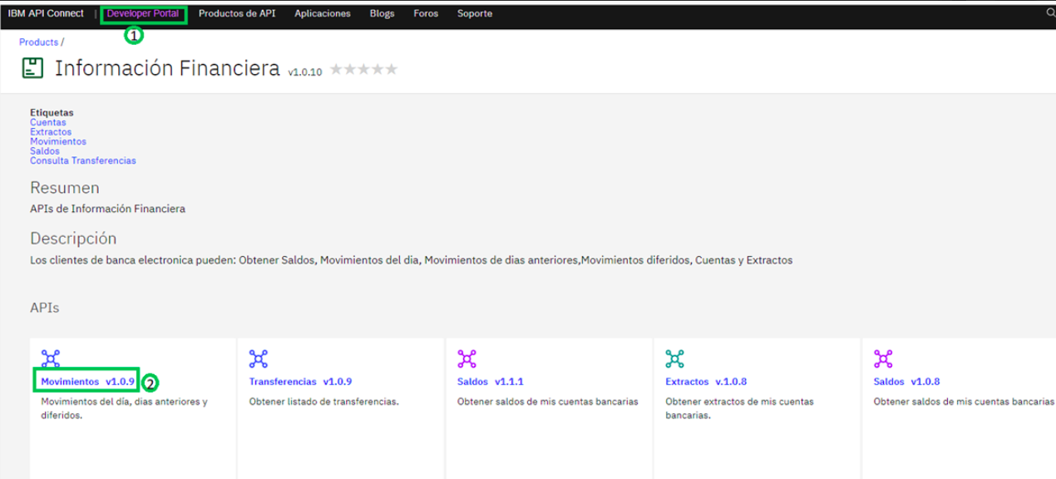Open the Aplicaciones menu item
1056x479 pixels.
[x=323, y=14]
